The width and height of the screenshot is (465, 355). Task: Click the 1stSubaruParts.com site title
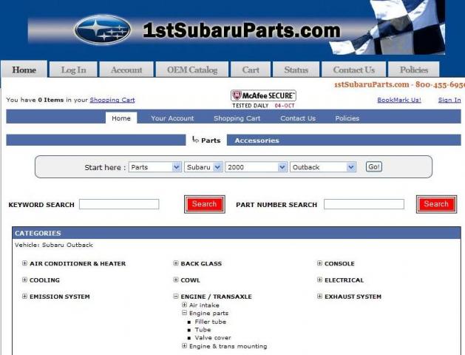(x=242, y=30)
